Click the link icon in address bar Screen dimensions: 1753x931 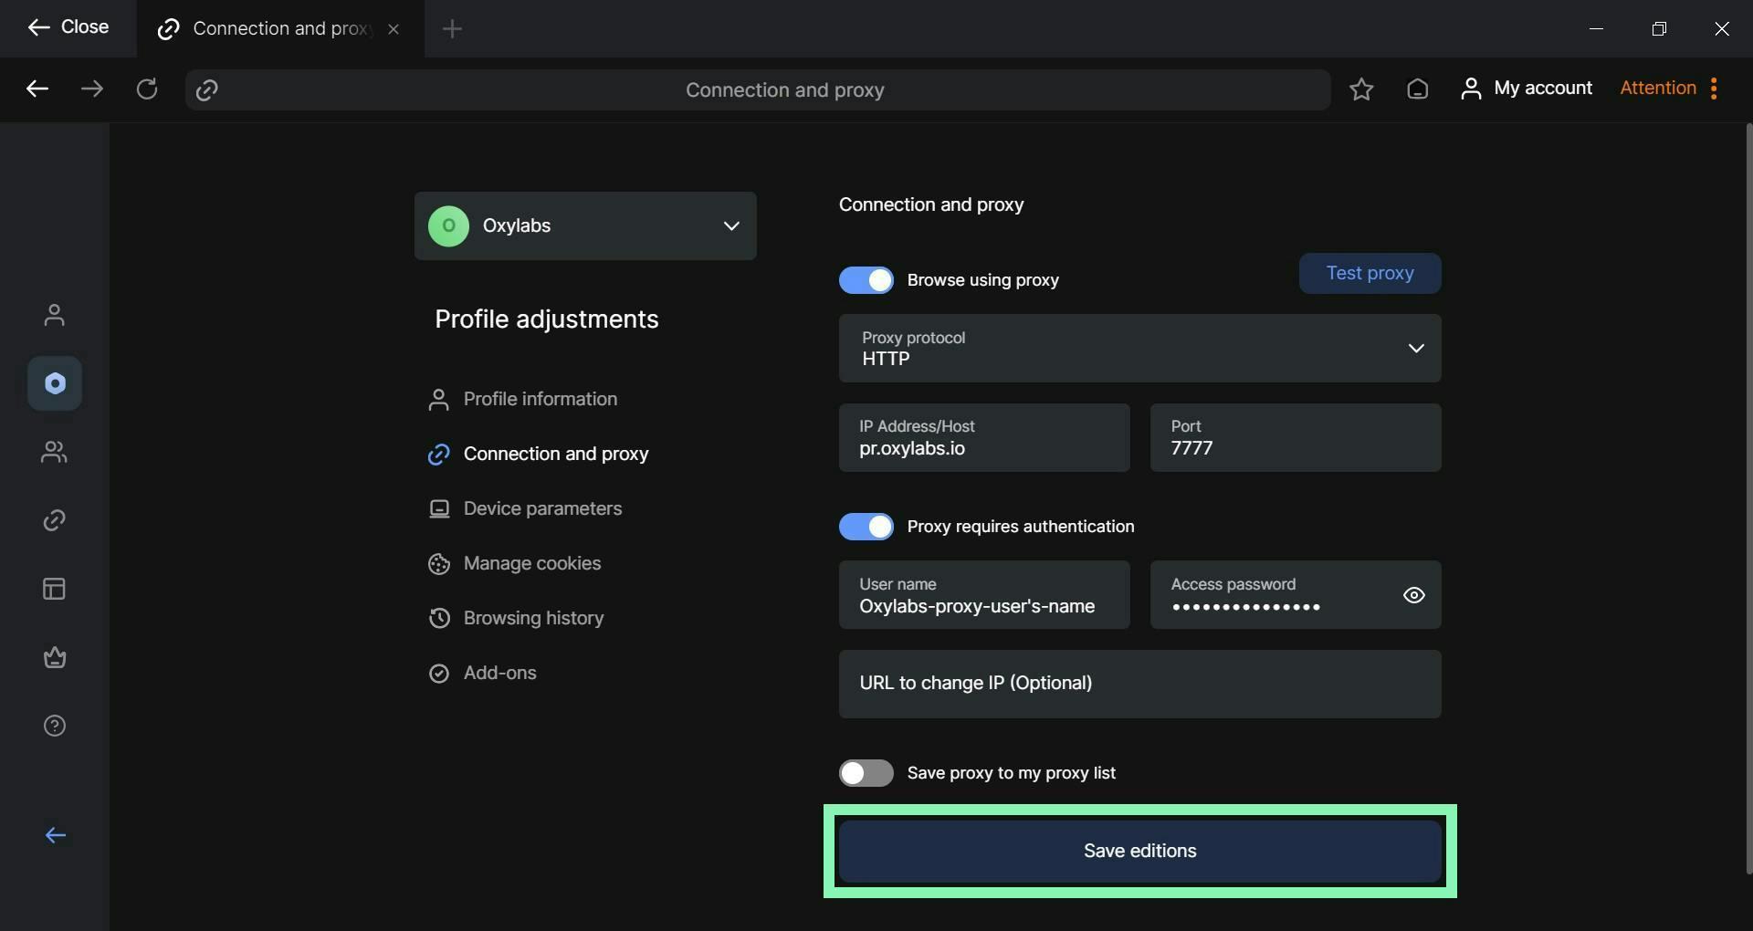click(x=207, y=89)
